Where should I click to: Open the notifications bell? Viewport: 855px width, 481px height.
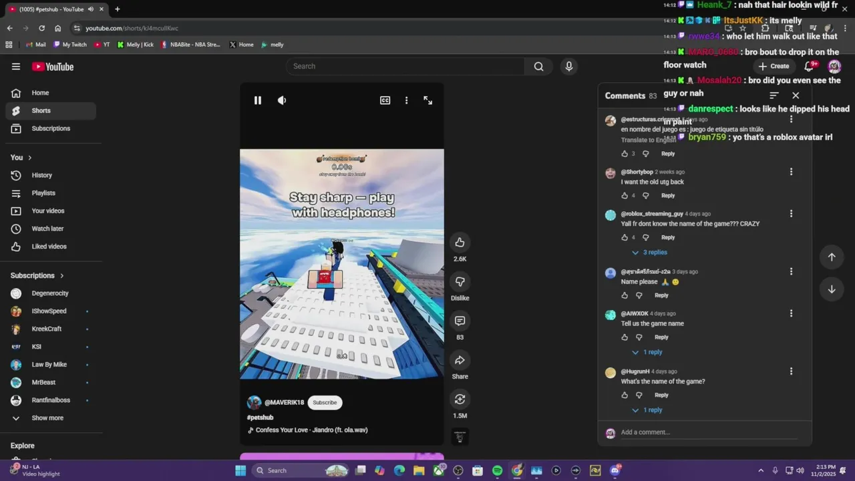(810, 66)
